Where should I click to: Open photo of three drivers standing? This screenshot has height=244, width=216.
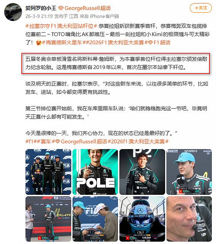tap(48, 172)
